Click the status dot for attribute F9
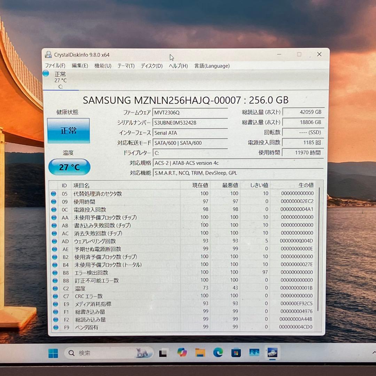 click(x=56, y=327)
